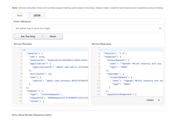Click the "outputSpeech" line on response line 9

(x=121, y=77)
